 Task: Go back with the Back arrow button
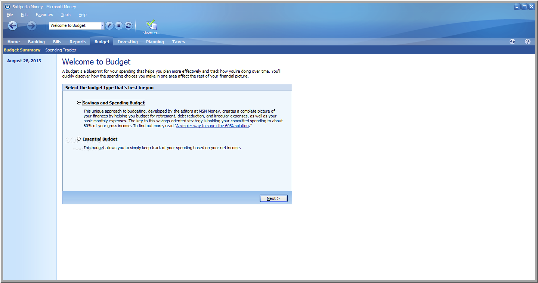click(13, 25)
